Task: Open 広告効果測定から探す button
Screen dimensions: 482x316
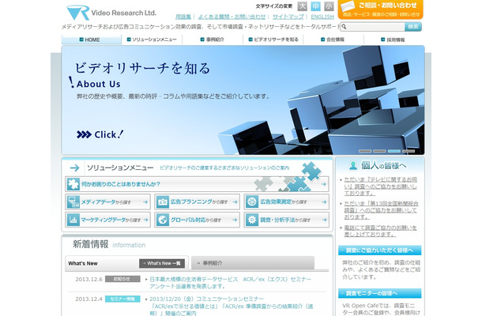Action: point(287,202)
